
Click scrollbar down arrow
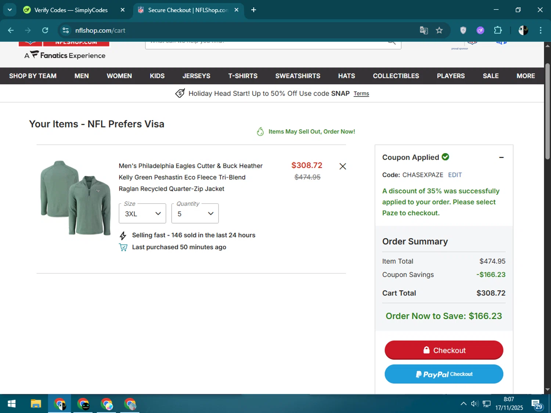tap(547, 390)
